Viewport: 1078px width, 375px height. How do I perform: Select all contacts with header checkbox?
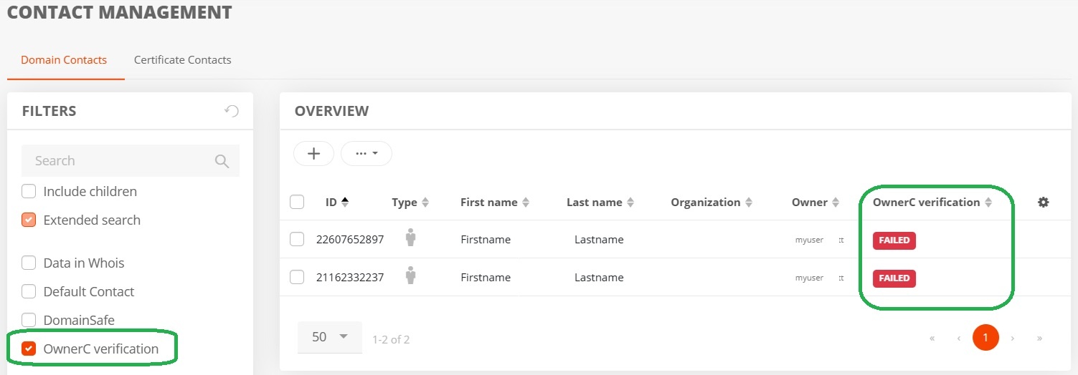(x=297, y=202)
